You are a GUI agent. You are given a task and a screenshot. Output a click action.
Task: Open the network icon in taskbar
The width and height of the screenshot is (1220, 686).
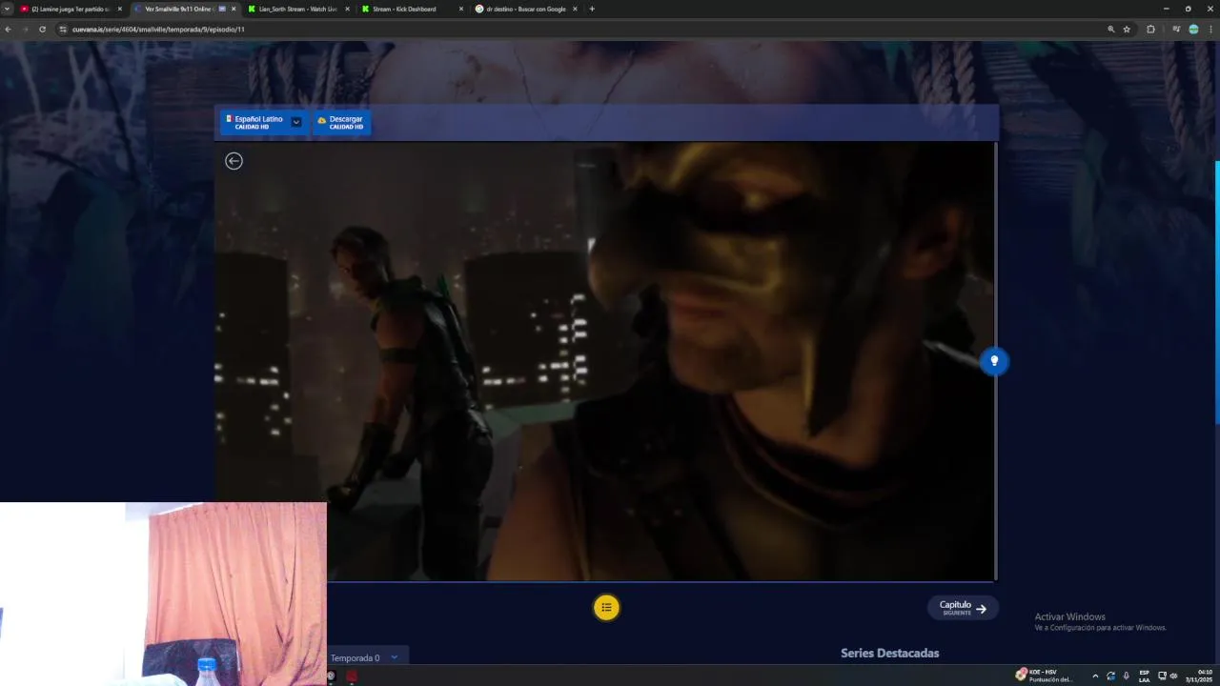[1162, 676]
